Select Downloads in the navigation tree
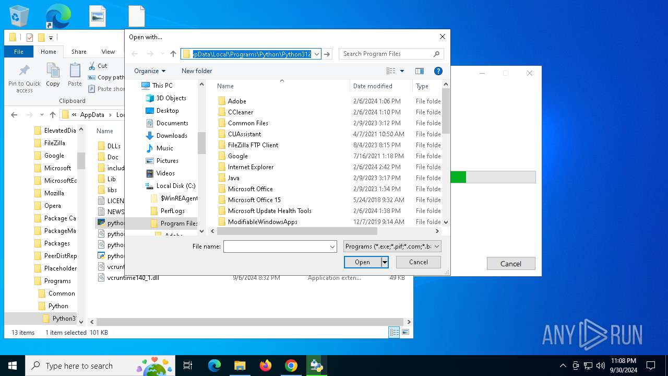Image resolution: width=668 pixels, height=376 pixels. 172,136
